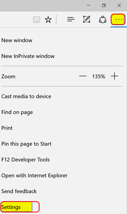This screenshot has height=214, width=127.
Task: Open the Hub three-lines icon
Action: (x=71, y=19)
